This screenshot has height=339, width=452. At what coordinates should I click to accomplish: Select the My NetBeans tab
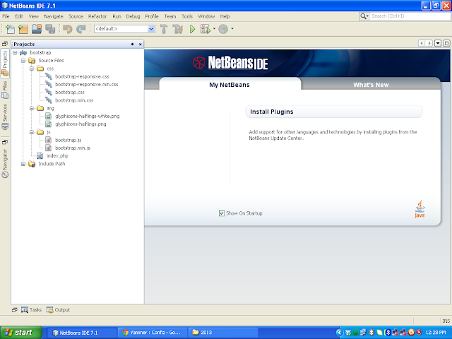click(230, 85)
